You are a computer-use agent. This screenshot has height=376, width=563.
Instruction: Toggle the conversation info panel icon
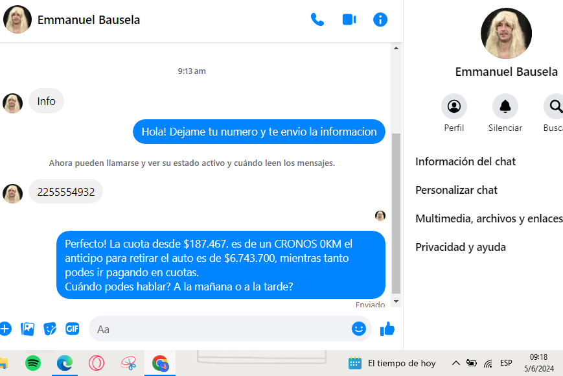tap(380, 19)
